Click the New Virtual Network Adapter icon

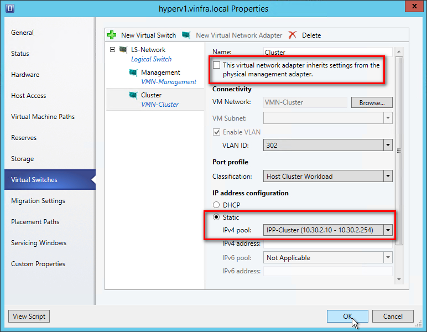pos(186,35)
